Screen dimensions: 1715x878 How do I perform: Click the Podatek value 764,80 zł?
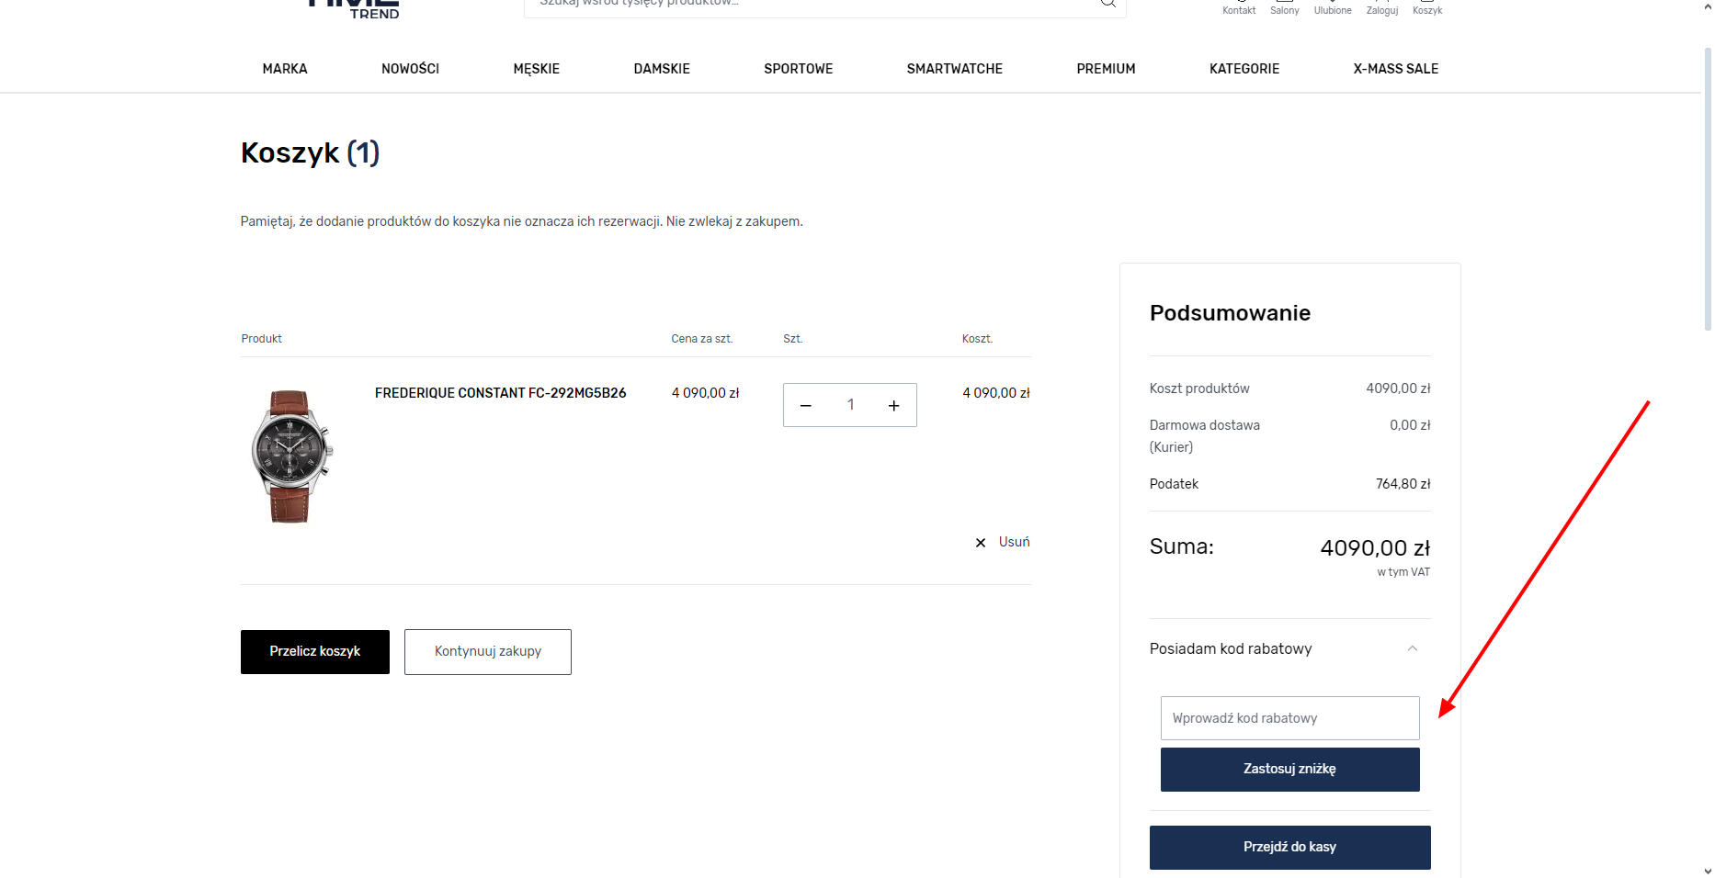(1403, 484)
